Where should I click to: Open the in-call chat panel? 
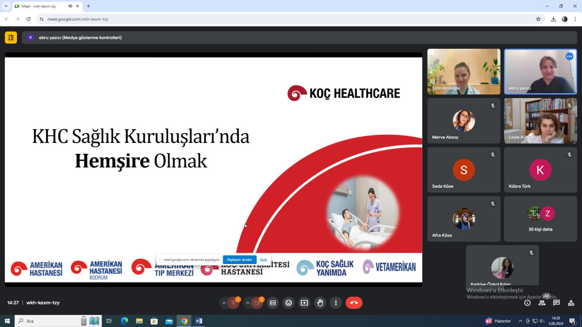557,303
